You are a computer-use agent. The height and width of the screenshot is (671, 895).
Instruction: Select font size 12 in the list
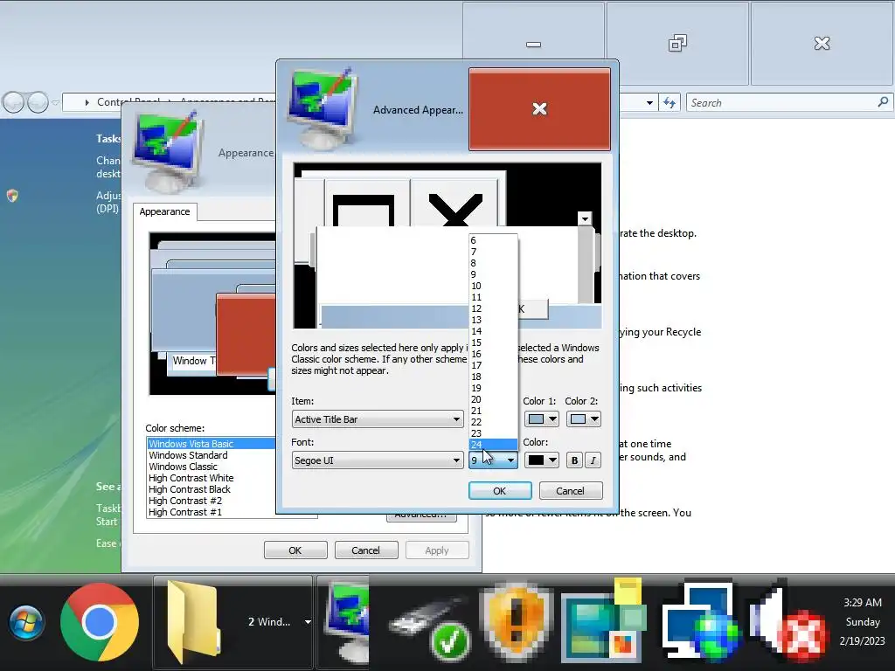[x=493, y=308]
